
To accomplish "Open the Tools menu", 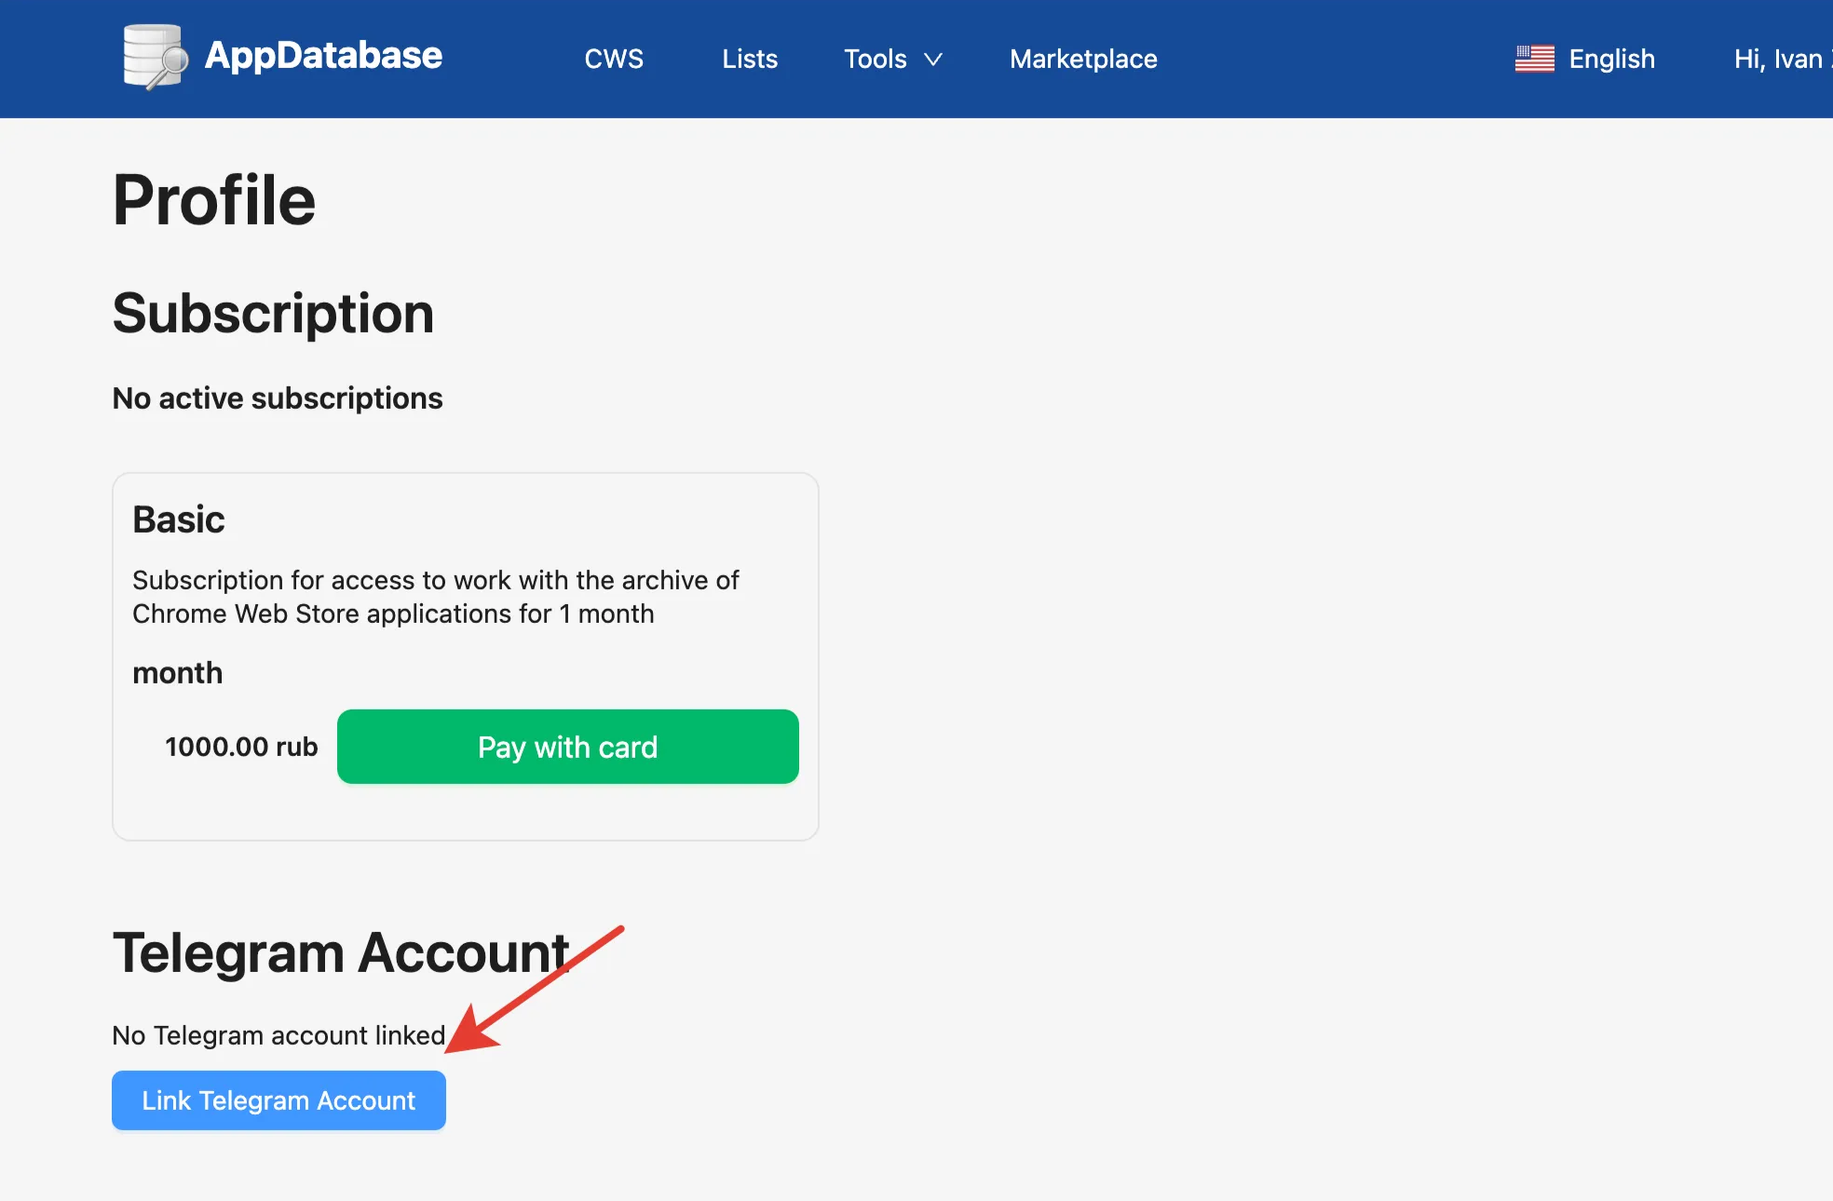I will (875, 59).
